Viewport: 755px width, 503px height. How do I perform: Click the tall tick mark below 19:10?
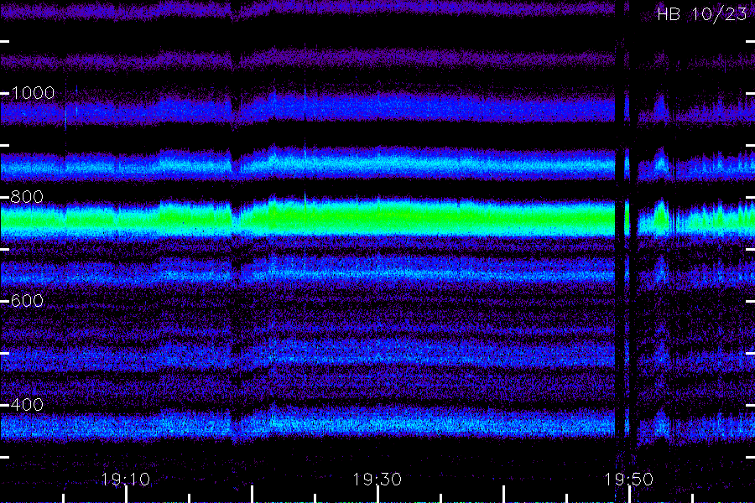pyautogui.click(x=126, y=495)
